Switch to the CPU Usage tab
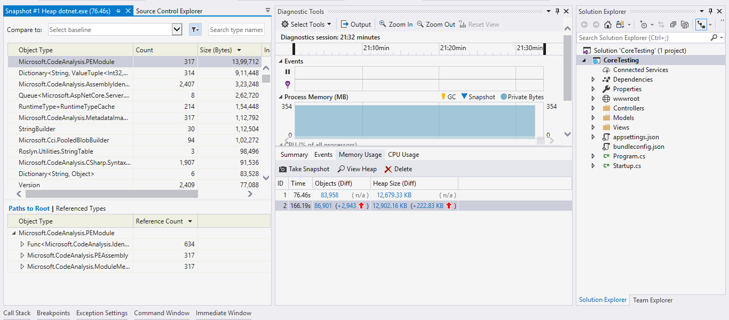Screen dimensions: 729x320 (403, 155)
